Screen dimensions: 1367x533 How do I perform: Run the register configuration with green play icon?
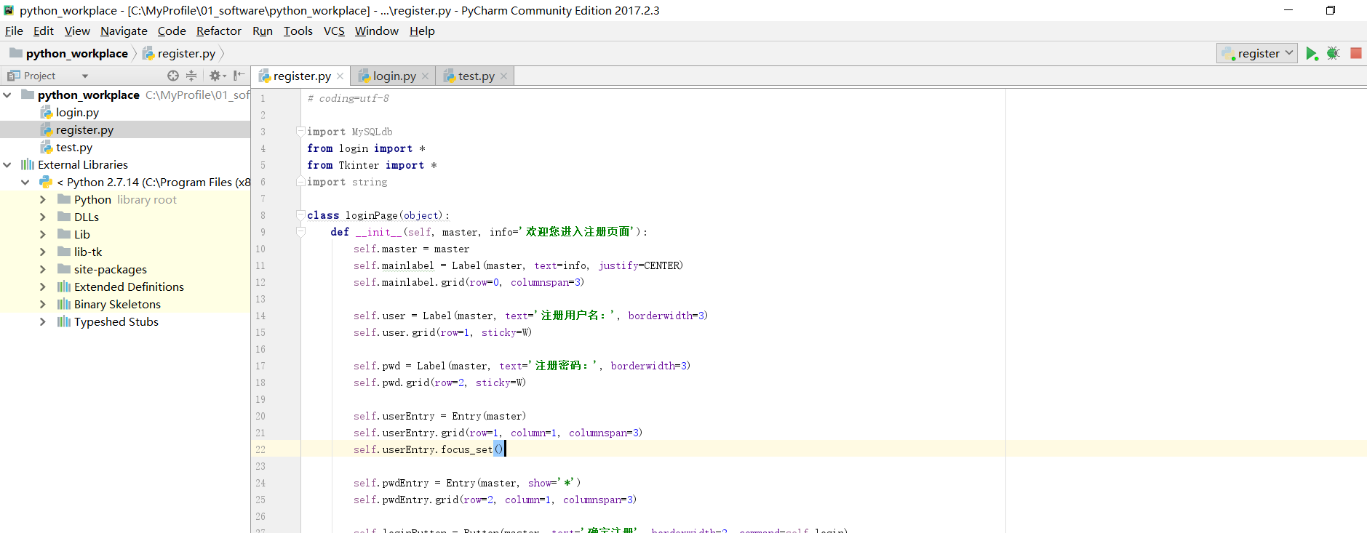(1312, 54)
